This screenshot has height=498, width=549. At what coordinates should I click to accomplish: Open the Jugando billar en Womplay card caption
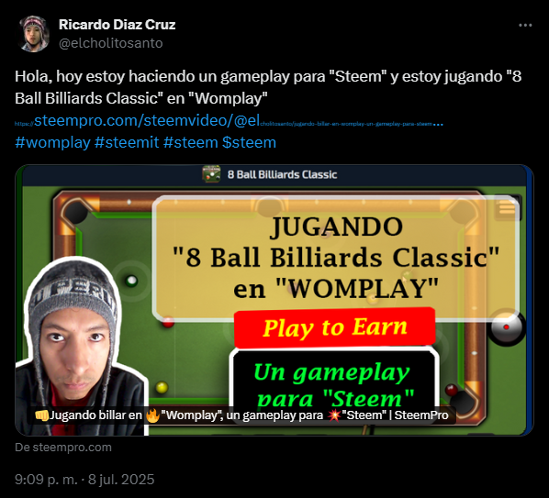point(241,415)
